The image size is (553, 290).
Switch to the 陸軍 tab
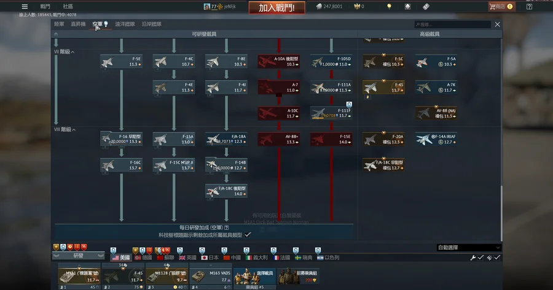point(59,24)
